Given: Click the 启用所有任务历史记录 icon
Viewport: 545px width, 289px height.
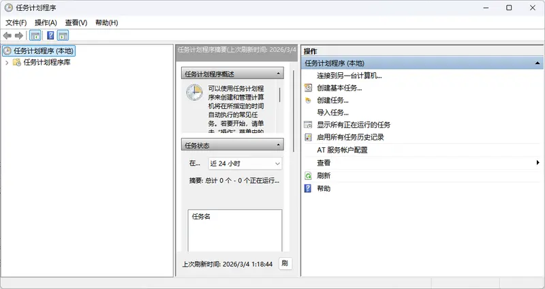Looking at the screenshot, I should tap(309, 138).
